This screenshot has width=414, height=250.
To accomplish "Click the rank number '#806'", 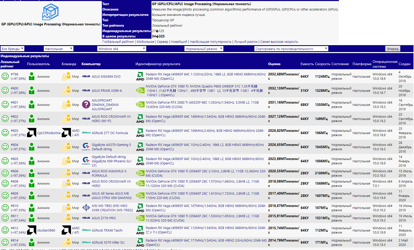I will point(15,171).
